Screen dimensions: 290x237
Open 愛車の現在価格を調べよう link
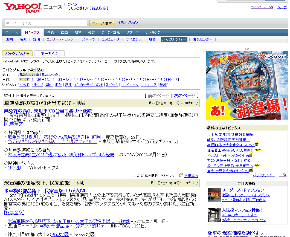pos(238,233)
